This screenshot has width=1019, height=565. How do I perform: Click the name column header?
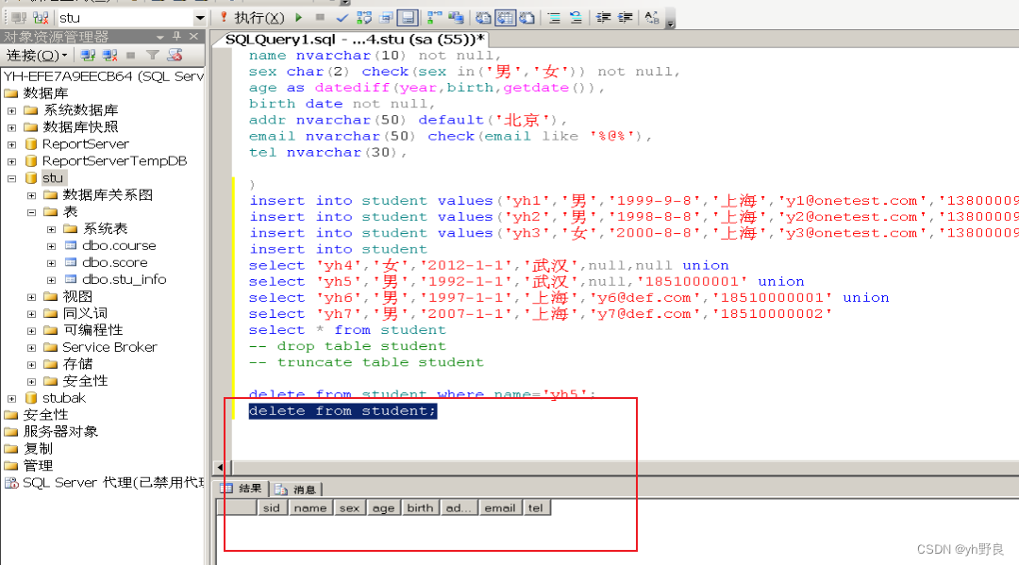coord(310,507)
